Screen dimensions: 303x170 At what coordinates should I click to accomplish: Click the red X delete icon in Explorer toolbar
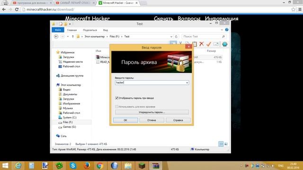tap(201, 44)
